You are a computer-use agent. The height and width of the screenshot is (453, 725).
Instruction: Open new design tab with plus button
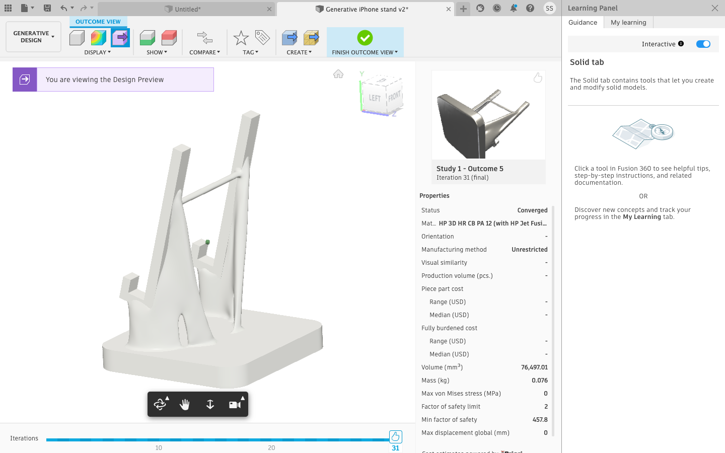463,9
